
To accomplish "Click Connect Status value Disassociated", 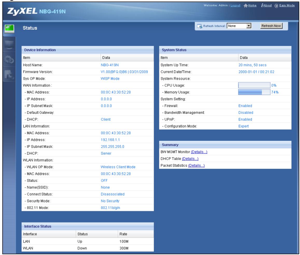I will [x=113, y=194].
